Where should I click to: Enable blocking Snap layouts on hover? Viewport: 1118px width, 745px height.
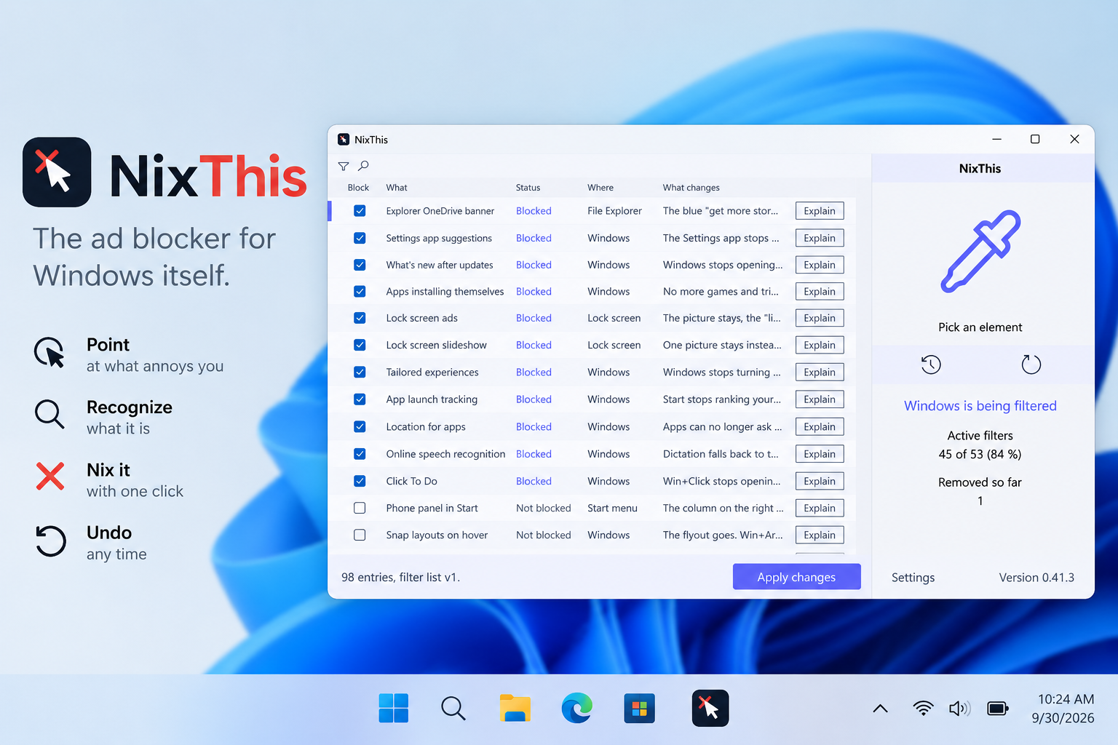pyautogui.click(x=360, y=535)
